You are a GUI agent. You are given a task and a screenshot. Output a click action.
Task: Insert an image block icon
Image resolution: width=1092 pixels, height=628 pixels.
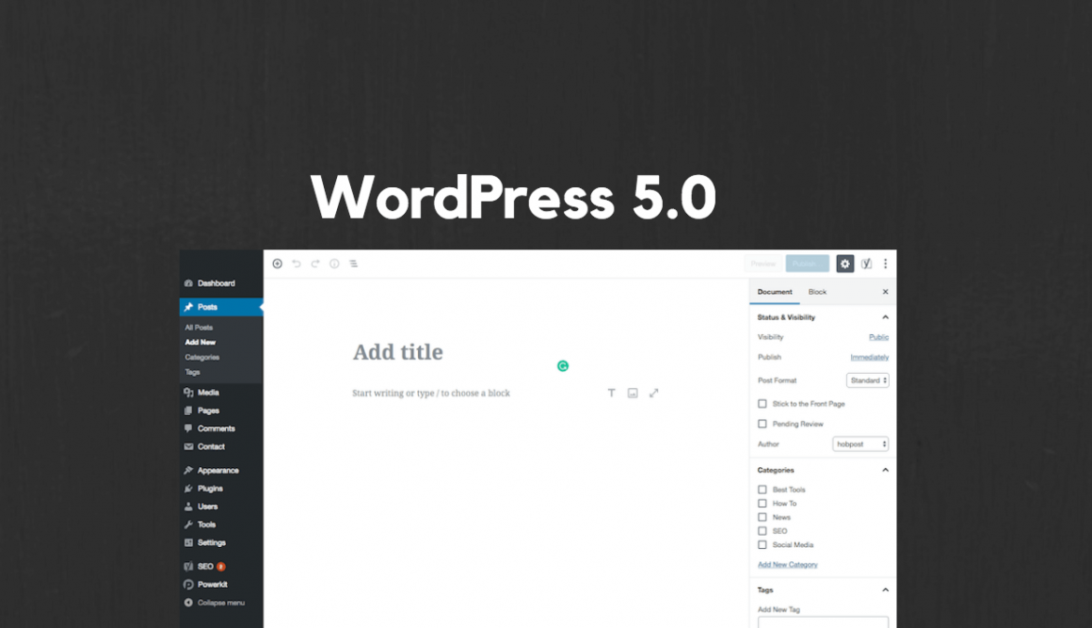(x=633, y=393)
